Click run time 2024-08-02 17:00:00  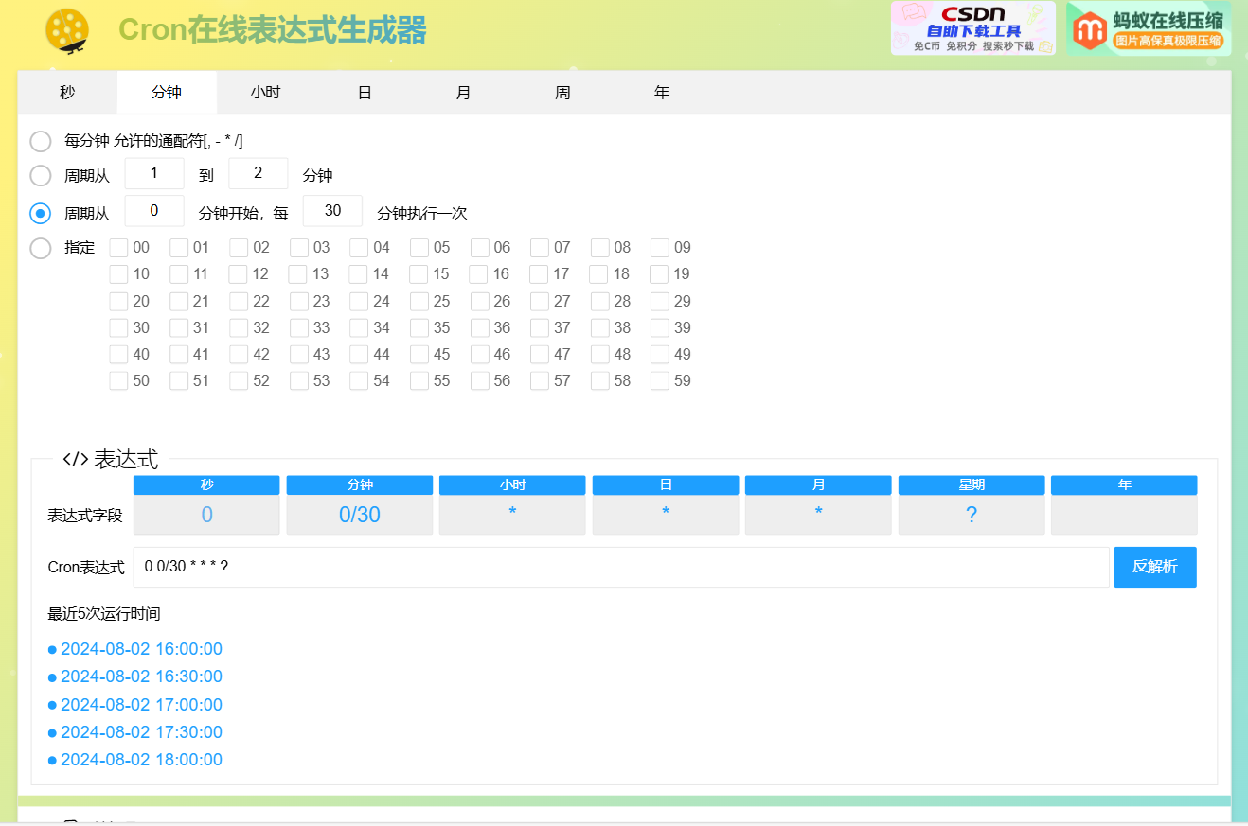(141, 705)
